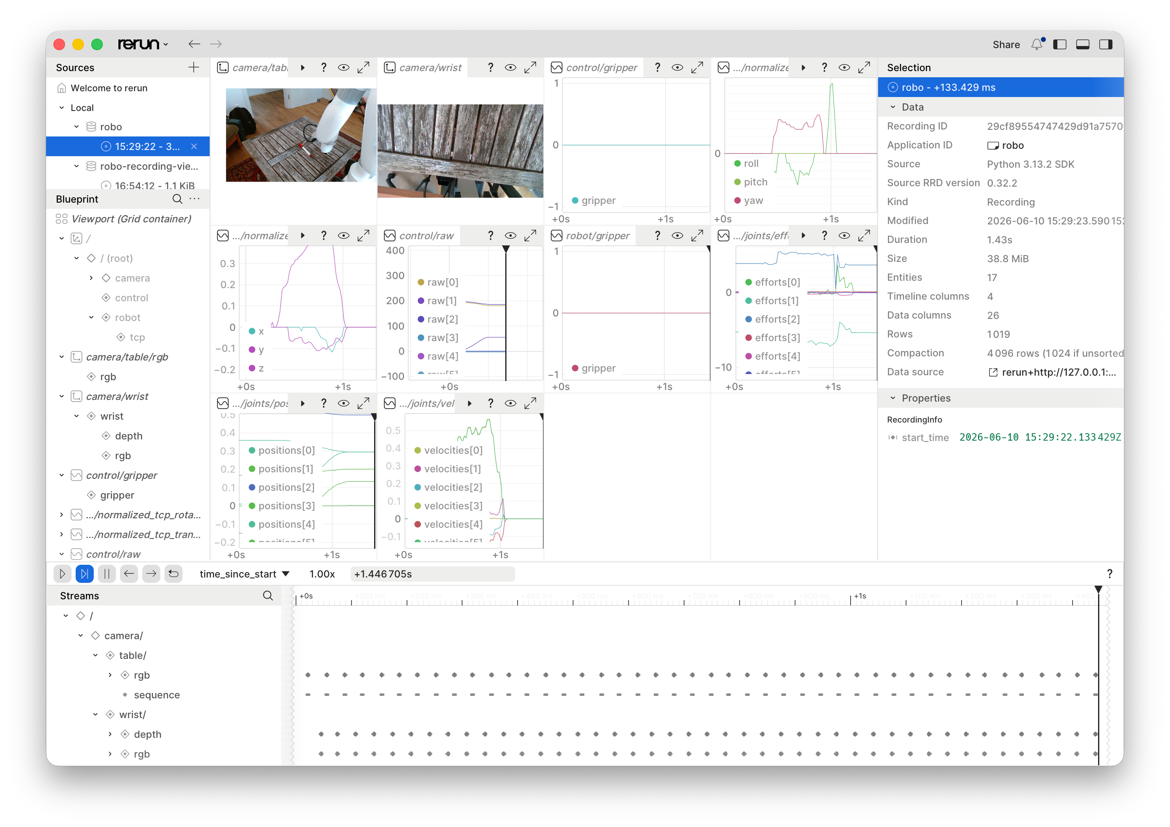Show timeline panel help
The width and height of the screenshot is (1170, 827).
[1109, 574]
